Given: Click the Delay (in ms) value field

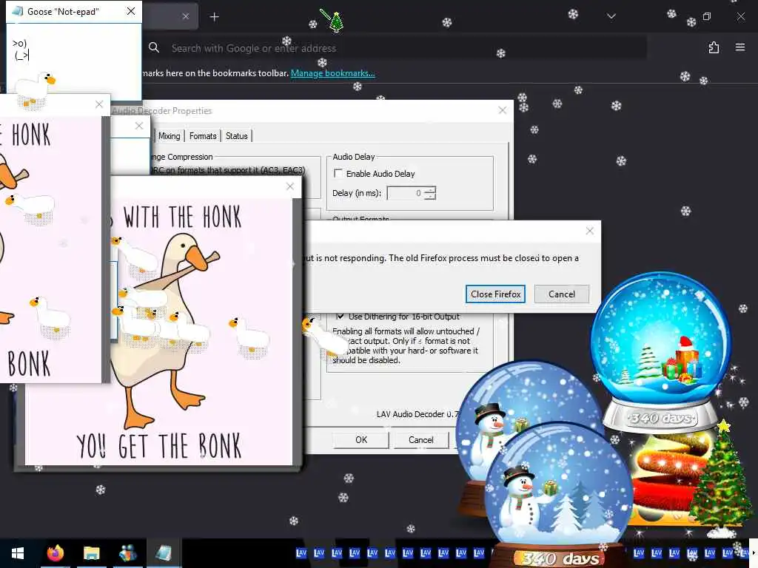Looking at the screenshot, I should point(405,193).
